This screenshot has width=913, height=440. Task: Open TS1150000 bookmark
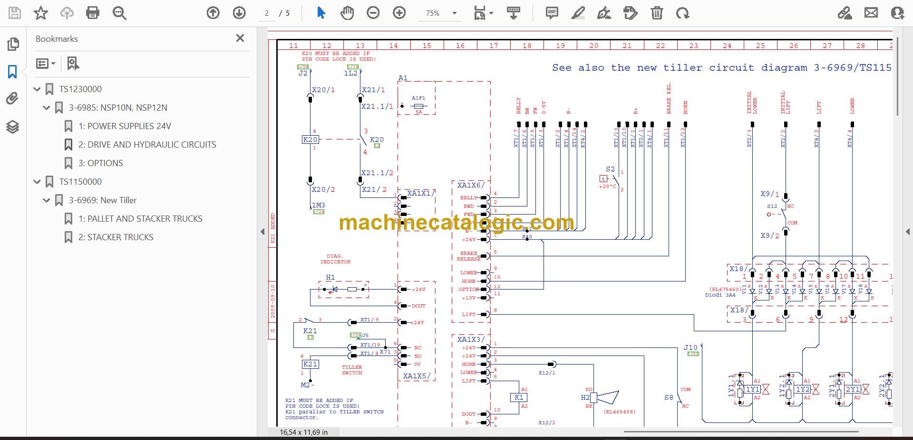click(80, 181)
